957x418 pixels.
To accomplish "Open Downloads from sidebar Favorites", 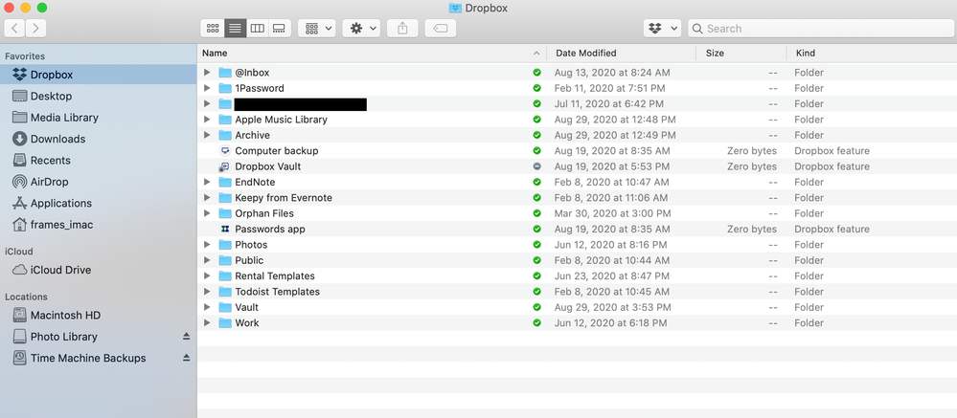I will [57, 139].
